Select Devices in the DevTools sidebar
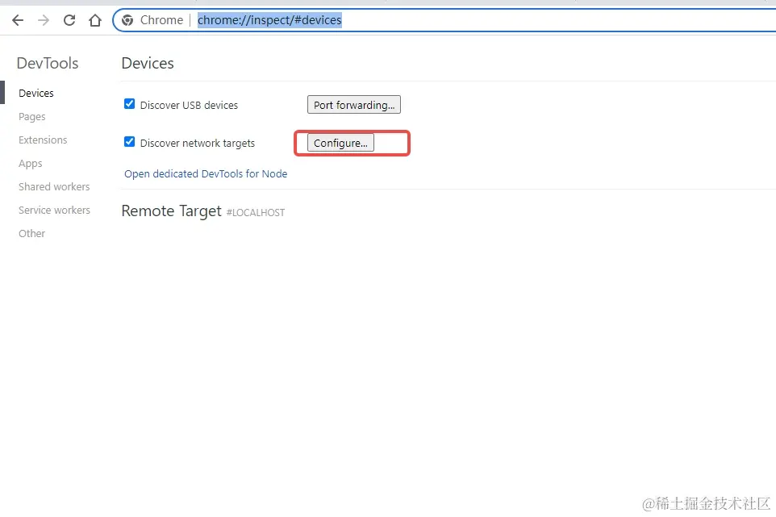Image resolution: width=776 pixels, height=517 pixels. tap(36, 93)
